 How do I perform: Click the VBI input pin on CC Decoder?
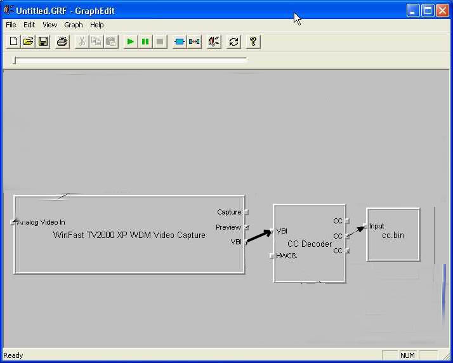(x=272, y=231)
